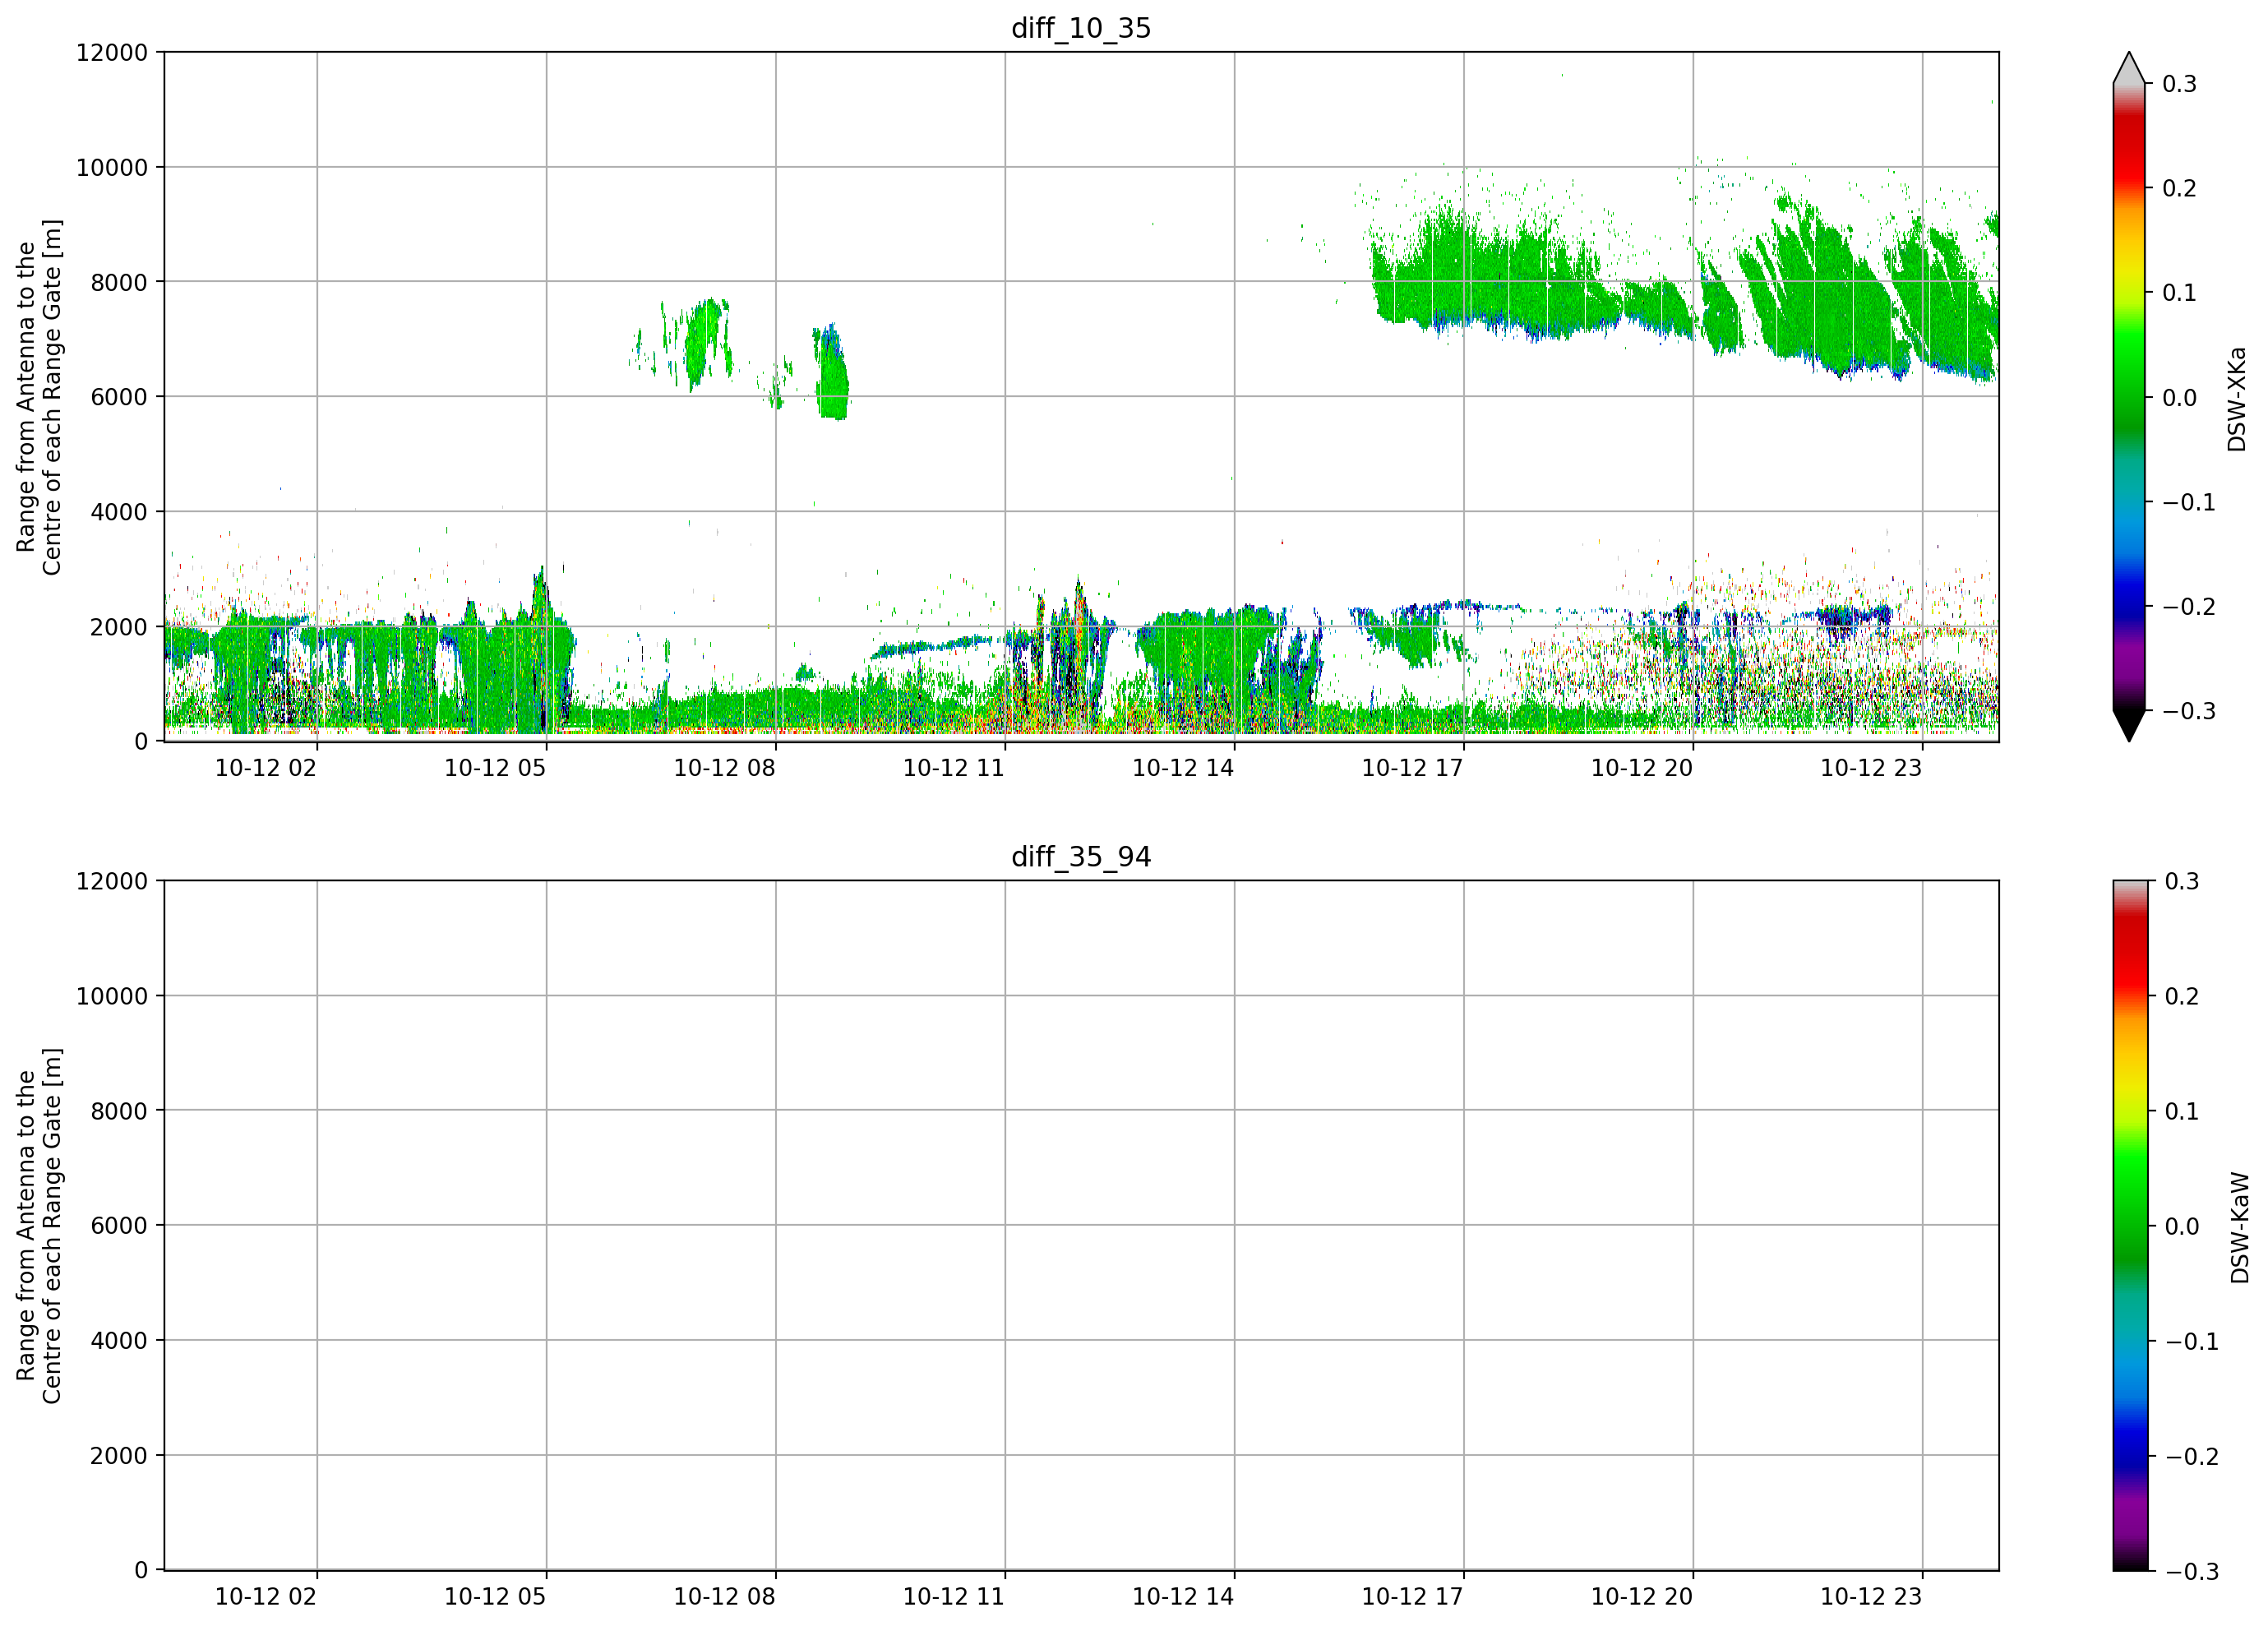The height and width of the screenshot is (1626, 2268).
Task: Click the 4000 y tick in diff_10_35 plot
Action: coord(119,512)
